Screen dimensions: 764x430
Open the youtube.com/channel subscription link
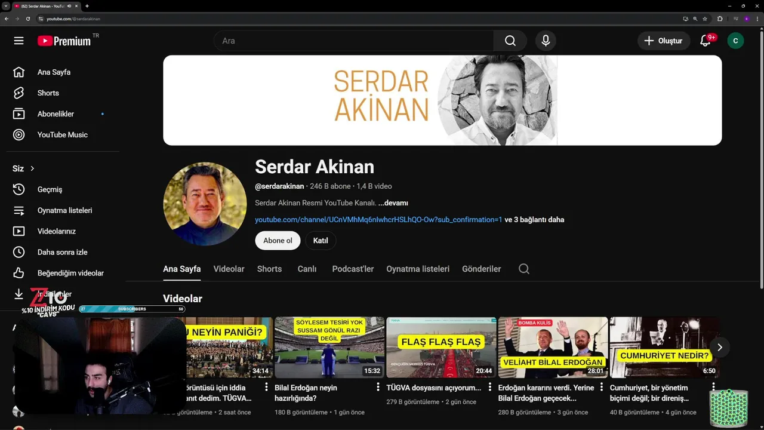378,220
